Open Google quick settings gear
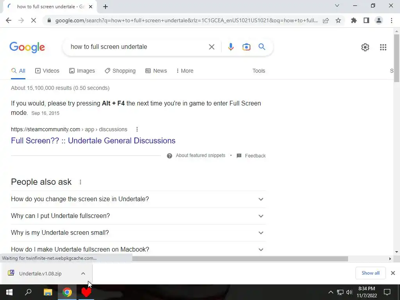The width and height of the screenshot is (400, 300). click(x=365, y=47)
